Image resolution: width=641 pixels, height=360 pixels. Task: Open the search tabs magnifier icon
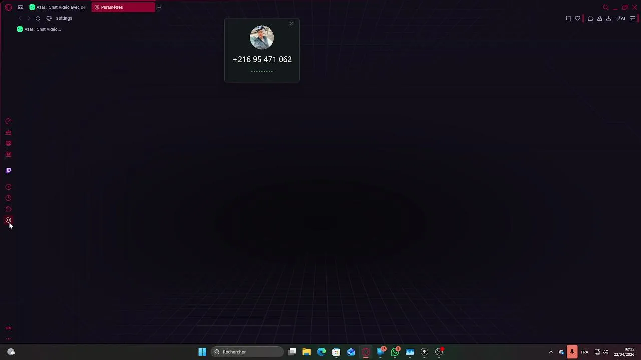tap(605, 7)
